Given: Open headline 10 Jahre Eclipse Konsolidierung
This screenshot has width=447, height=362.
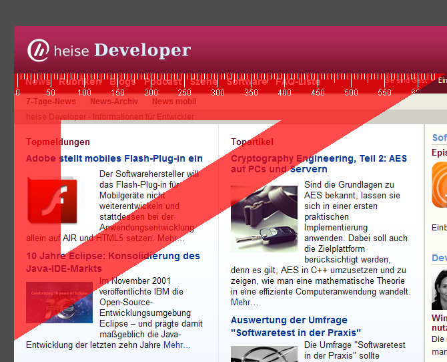Looking at the screenshot, I should [113, 262].
